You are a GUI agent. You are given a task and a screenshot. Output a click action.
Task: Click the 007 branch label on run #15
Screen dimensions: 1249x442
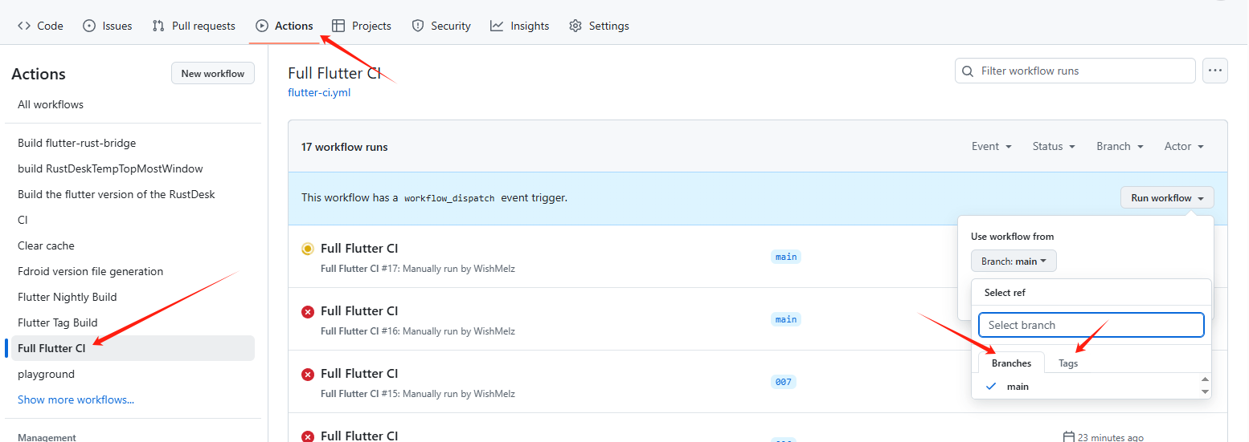(x=784, y=382)
